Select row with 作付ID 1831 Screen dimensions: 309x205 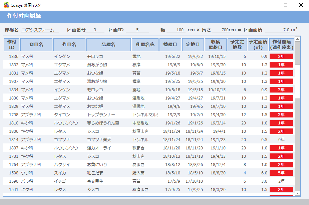(x=148, y=73)
